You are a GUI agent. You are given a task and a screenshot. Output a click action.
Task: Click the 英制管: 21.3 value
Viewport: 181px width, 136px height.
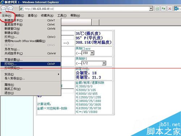88,77
